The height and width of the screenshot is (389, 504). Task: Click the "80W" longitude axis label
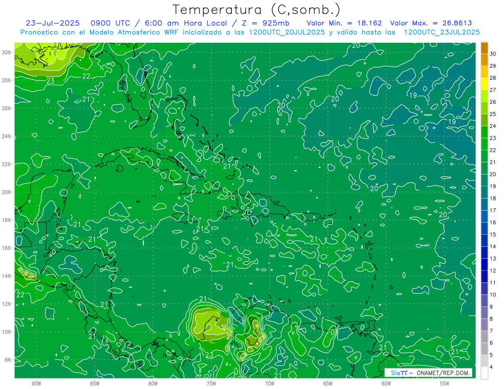(x=153, y=384)
